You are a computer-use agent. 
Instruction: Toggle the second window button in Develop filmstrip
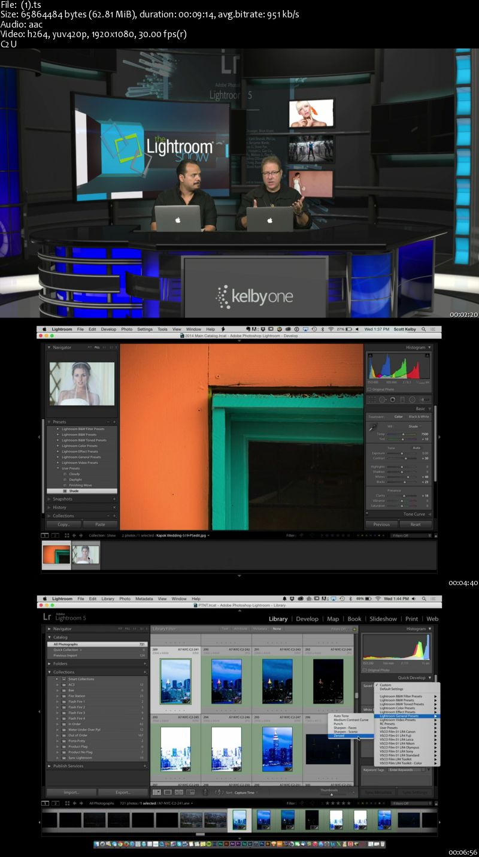tap(55, 535)
